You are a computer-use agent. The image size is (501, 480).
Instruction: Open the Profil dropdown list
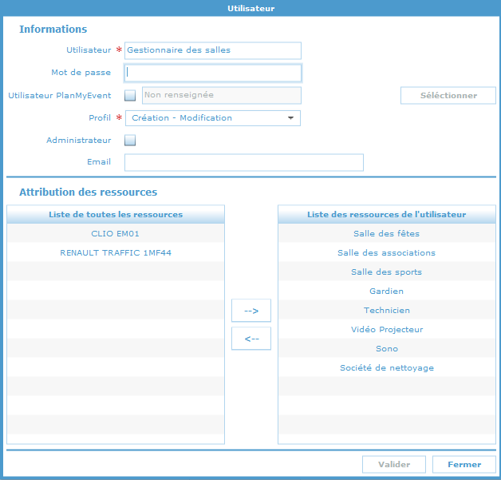(212, 118)
